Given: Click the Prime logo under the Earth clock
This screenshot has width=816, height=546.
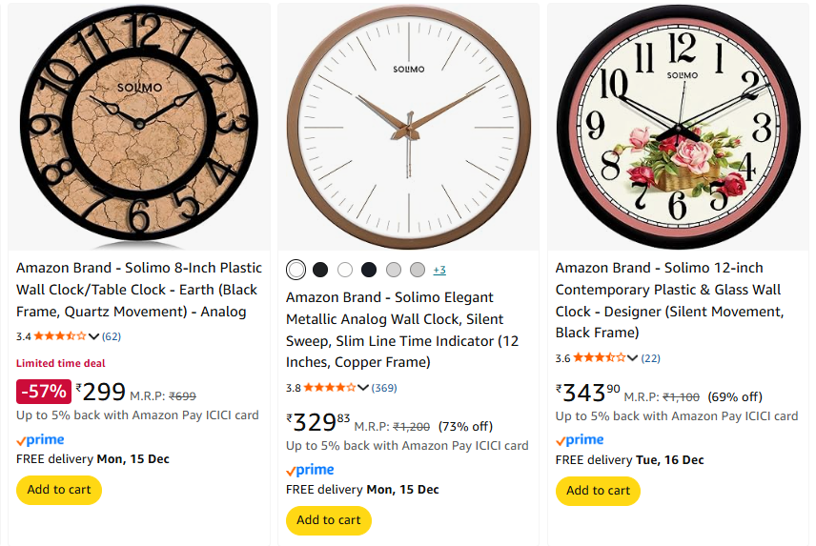Looking at the screenshot, I should pos(41,440).
